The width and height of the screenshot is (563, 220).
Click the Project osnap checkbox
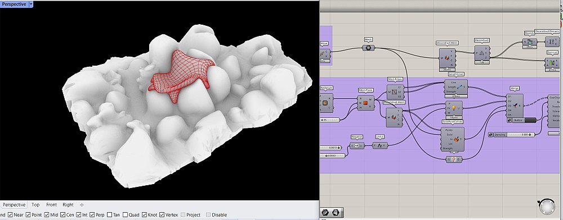(x=183, y=215)
